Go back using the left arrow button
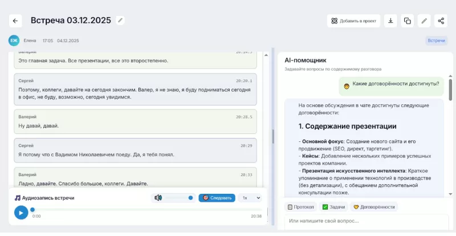This screenshot has width=456, height=236. (x=15, y=21)
